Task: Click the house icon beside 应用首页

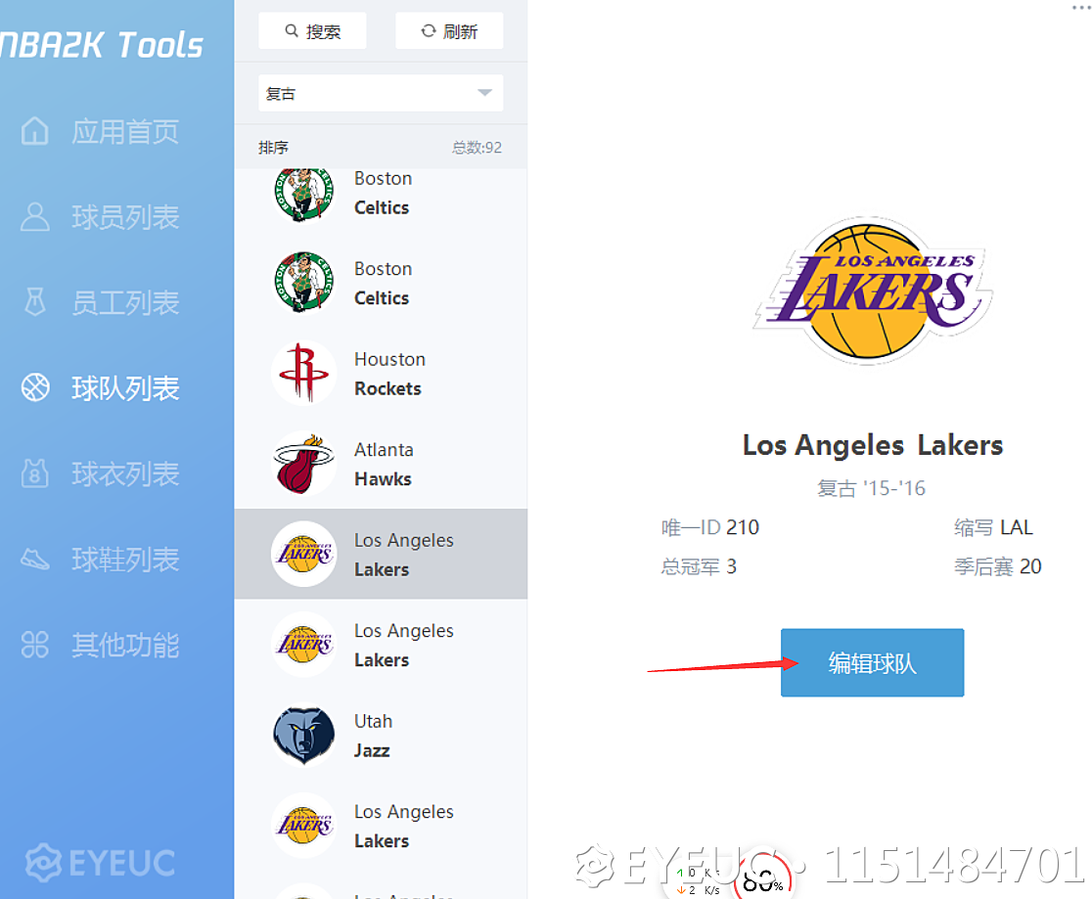Action: click(x=35, y=131)
